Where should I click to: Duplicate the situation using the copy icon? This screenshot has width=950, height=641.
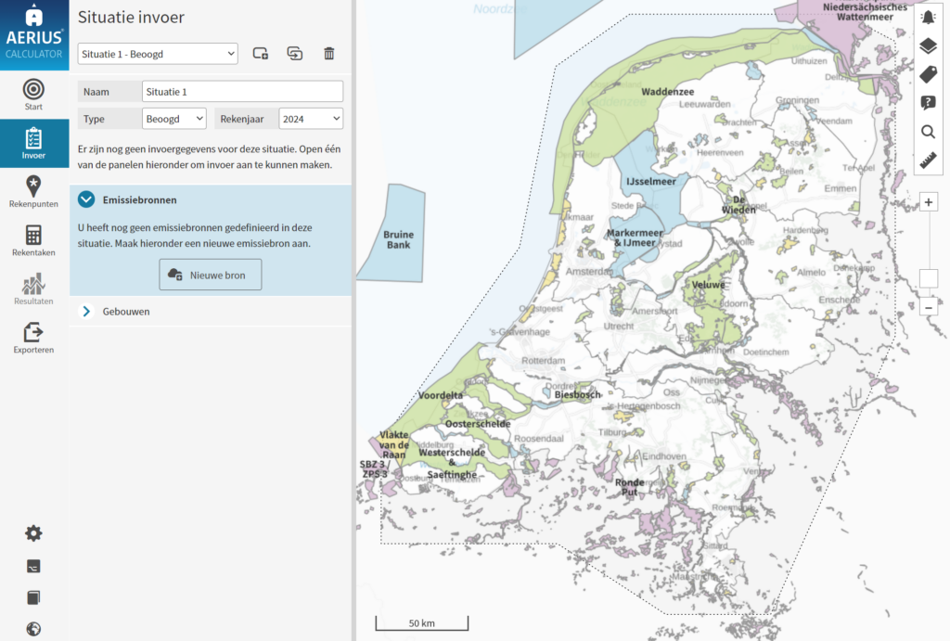pos(294,53)
